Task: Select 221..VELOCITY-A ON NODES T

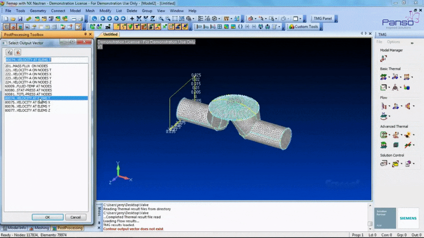Action: coord(46,70)
